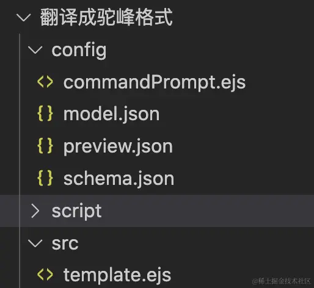Open the preview.json file

[118, 146]
